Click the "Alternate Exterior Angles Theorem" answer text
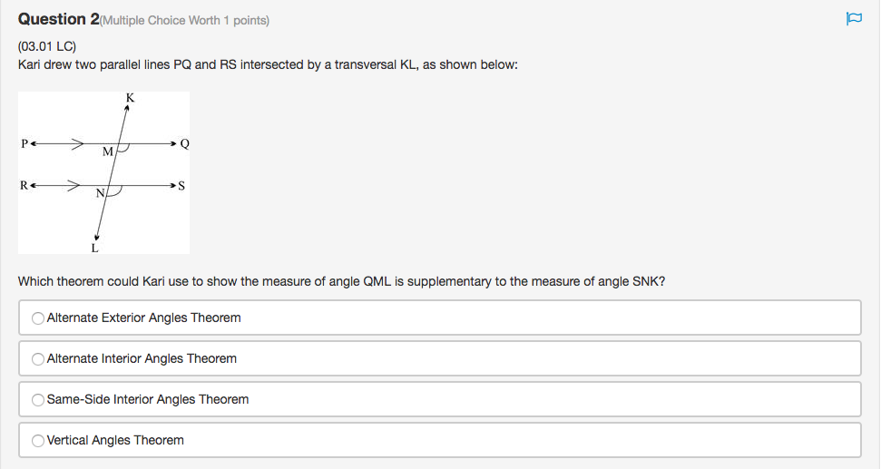 [x=143, y=318]
